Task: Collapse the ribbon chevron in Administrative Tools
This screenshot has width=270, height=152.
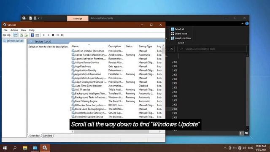Action: pos(243,24)
